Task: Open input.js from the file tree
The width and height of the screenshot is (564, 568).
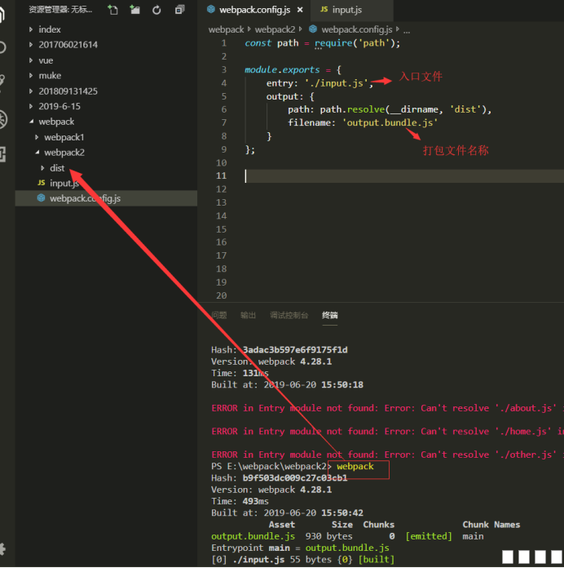Action: coord(64,184)
